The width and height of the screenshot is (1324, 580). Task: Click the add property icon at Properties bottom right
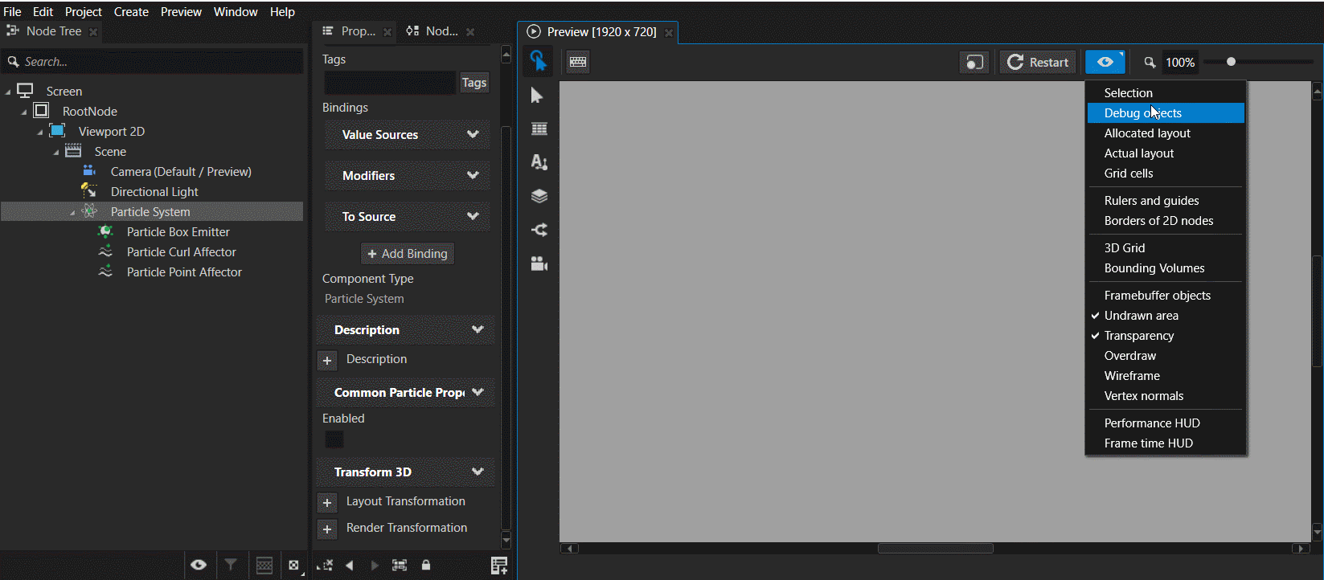[499, 566]
